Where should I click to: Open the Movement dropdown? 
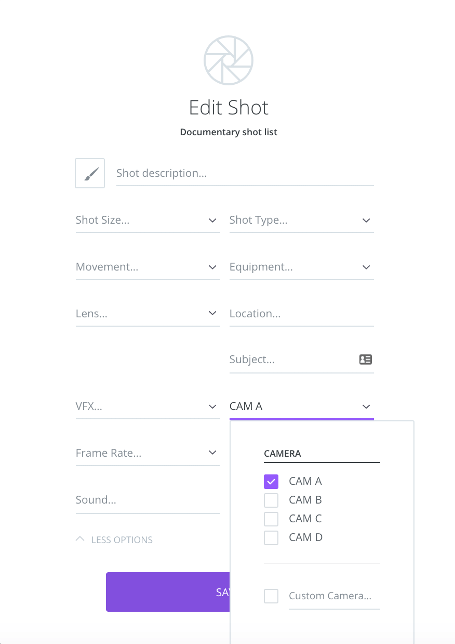148,267
